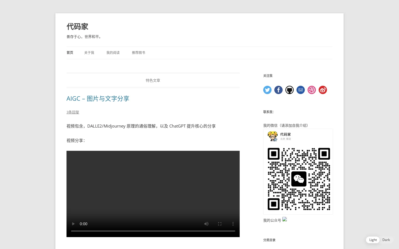Open the Twitter profile icon
399x249 pixels.
[267, 90]
